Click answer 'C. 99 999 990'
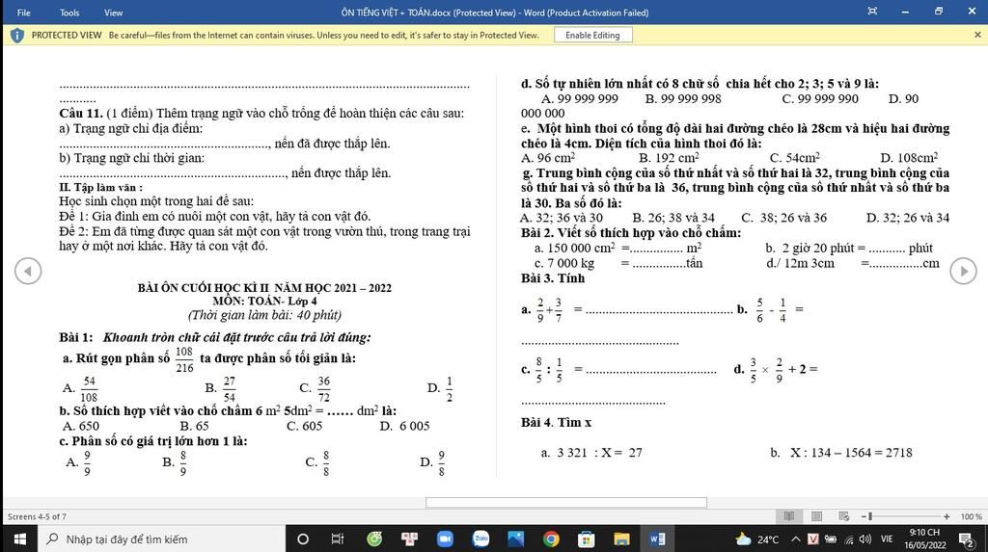Viewport: 988px width, 552px height. point(820,99)
